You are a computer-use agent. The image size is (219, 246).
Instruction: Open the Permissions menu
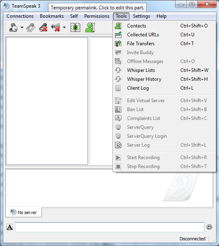click(97, 16)
